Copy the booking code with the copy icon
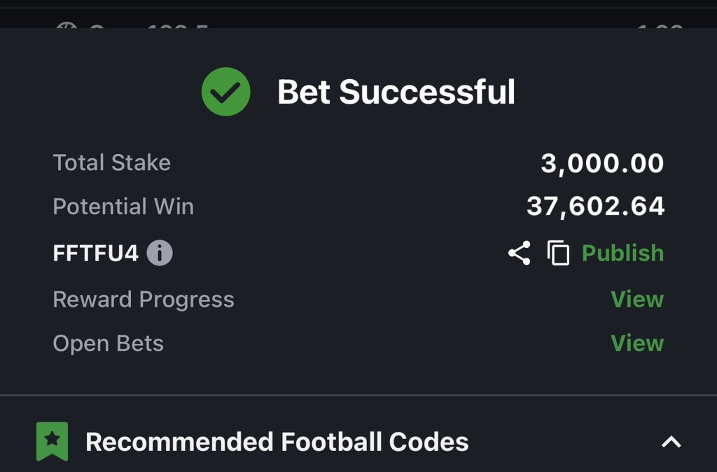The height and width of the screenshot is (472, 717). 558,253
